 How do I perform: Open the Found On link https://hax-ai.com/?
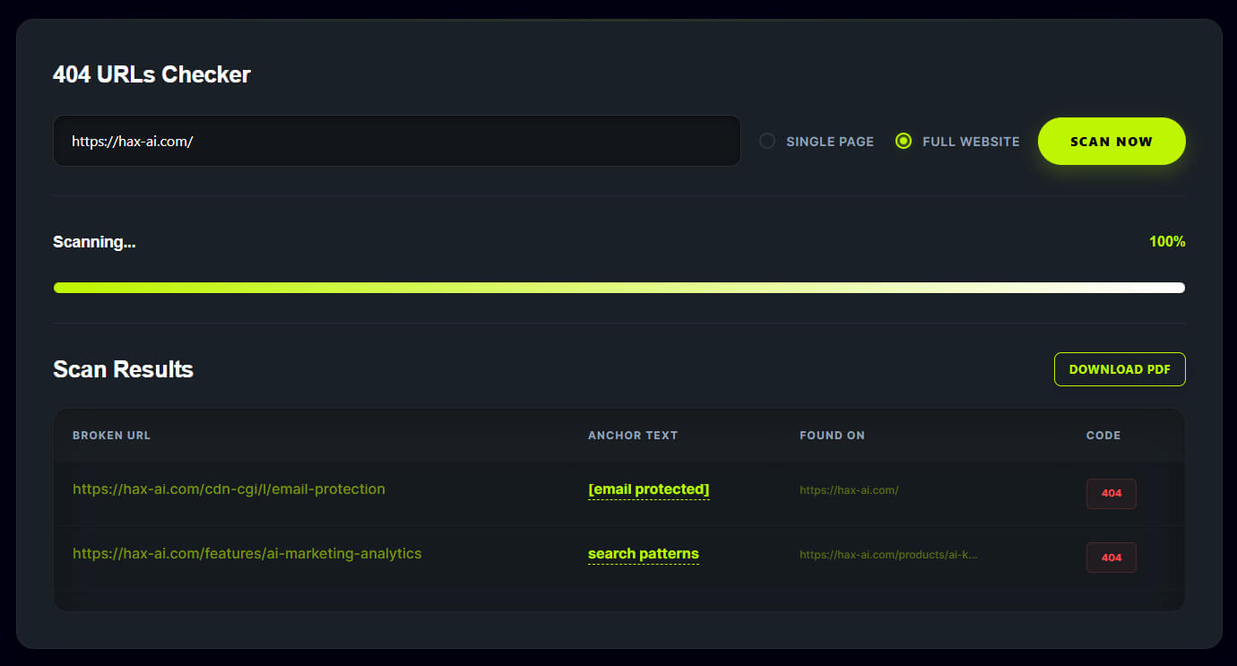pyautogui.click(x=849, y=490)
